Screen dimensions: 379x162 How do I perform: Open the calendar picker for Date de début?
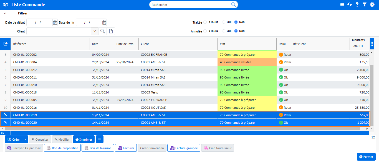click(55, 22)
